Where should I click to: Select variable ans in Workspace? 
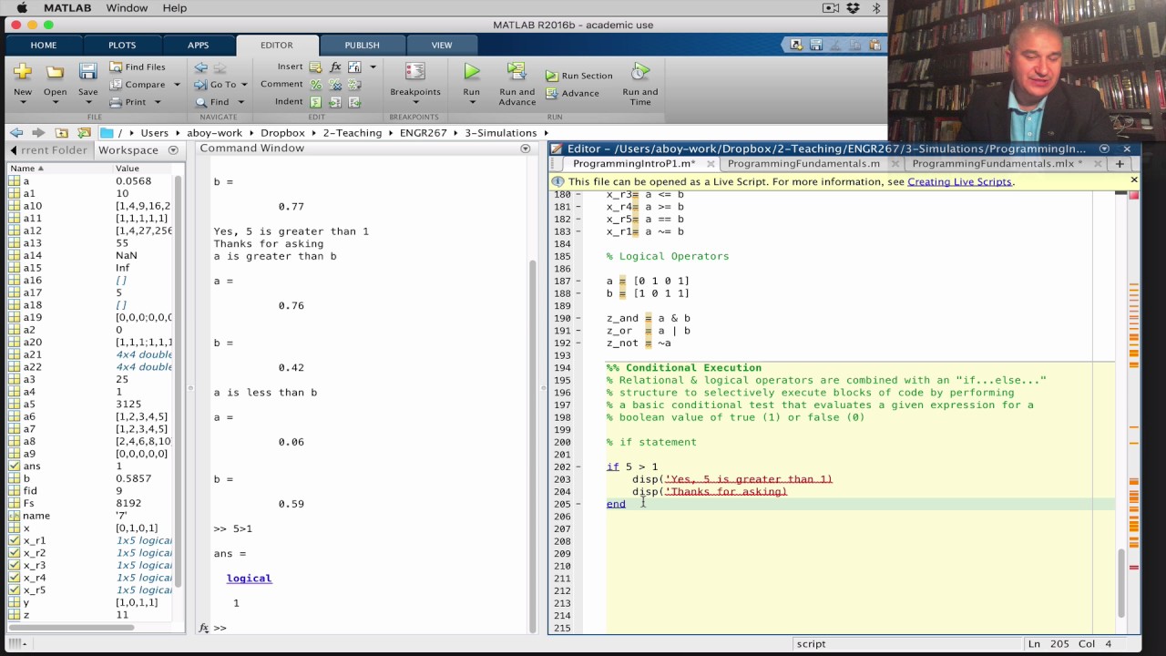89,466
